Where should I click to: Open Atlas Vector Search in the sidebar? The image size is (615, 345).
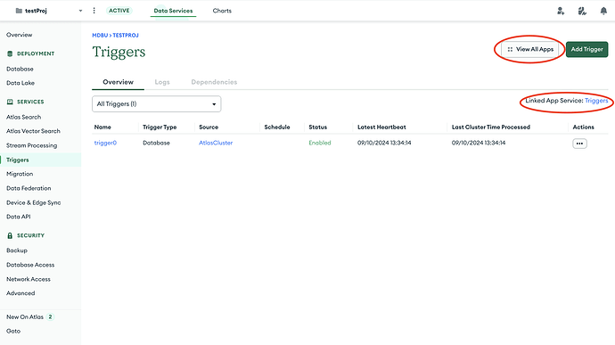point(33,131)
